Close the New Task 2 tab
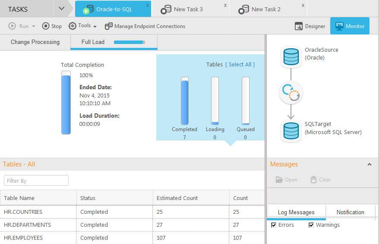This screenshot has width=379, height=244. [x=303, y=5]
